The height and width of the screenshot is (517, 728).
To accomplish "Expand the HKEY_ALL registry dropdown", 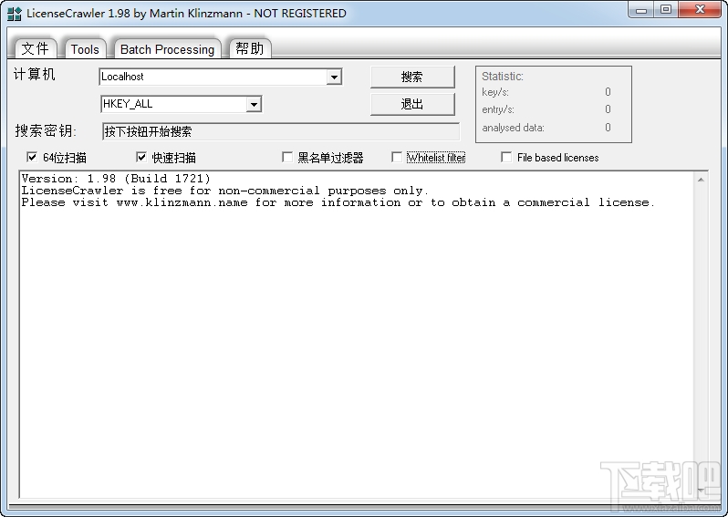I will (x=254, y=105).
